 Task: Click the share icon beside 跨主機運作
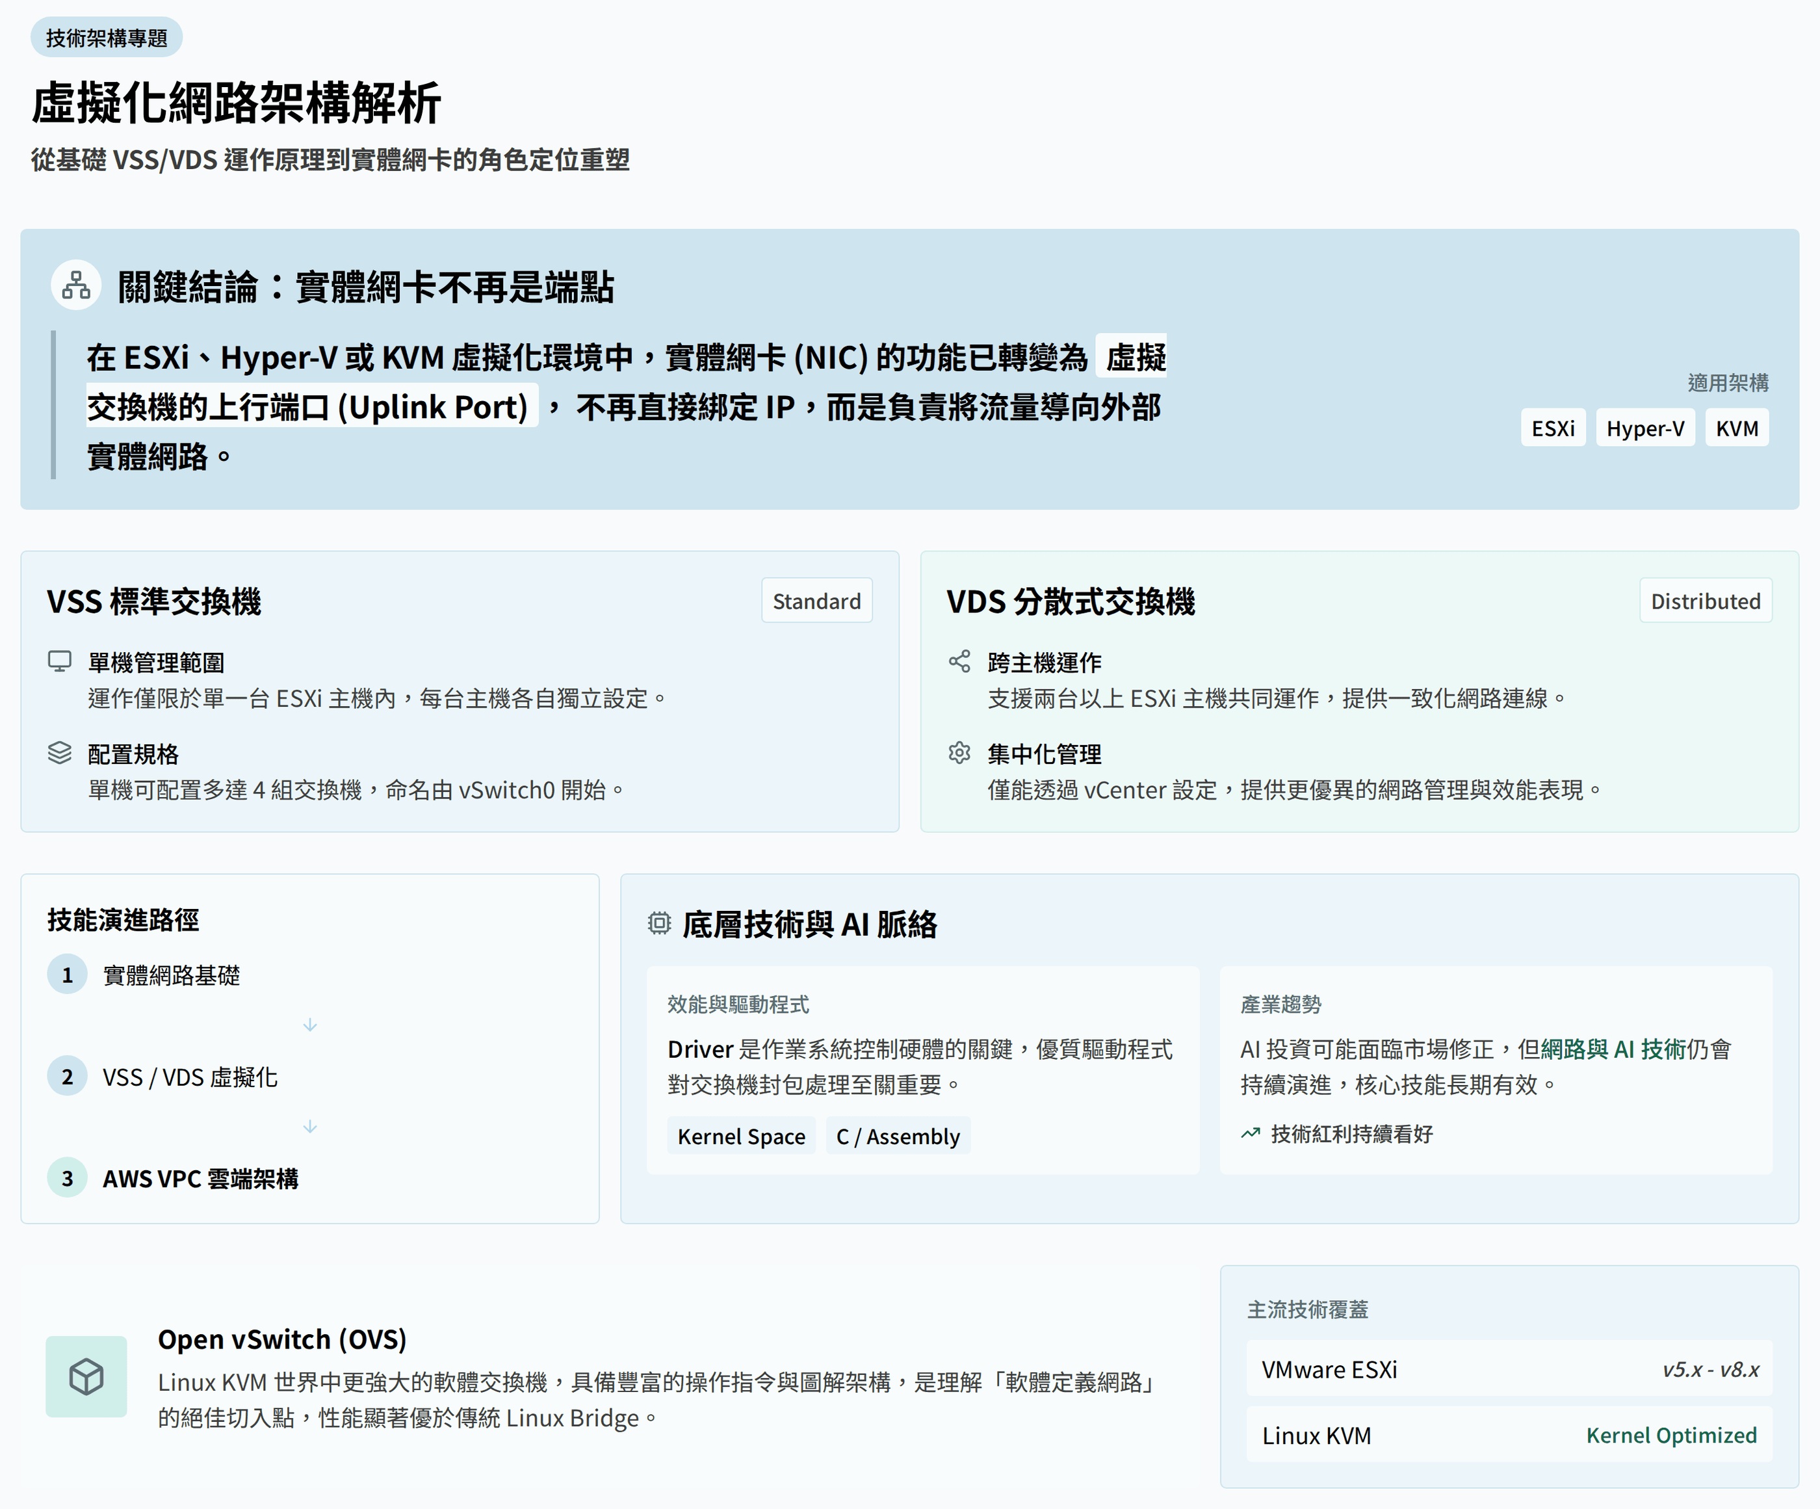click(959, 661)
